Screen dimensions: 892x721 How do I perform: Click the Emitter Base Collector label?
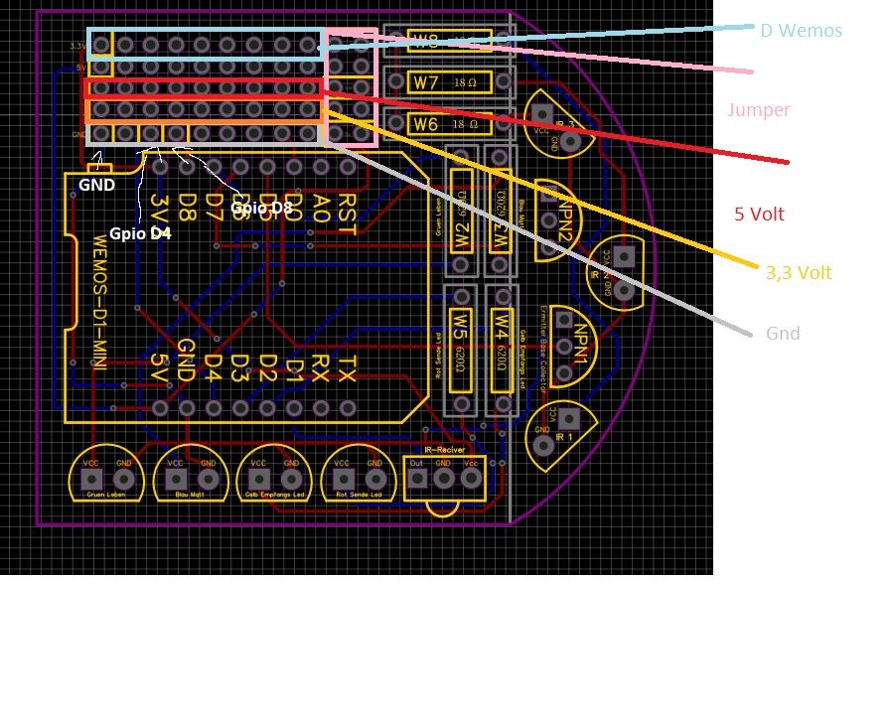pyautogui.click(x=542, y=350)
